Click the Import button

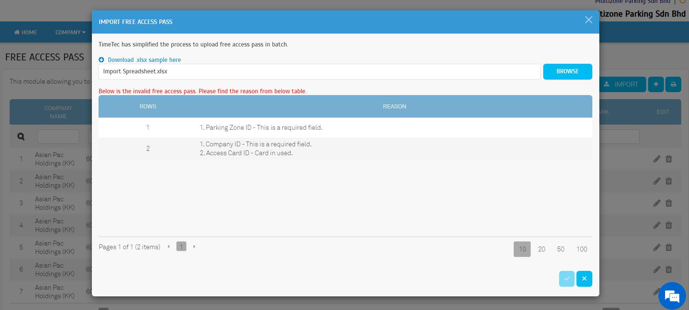pos(622,84)
